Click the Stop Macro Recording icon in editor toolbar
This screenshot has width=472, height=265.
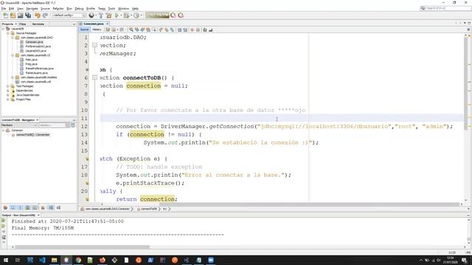[x=198, y=29]
